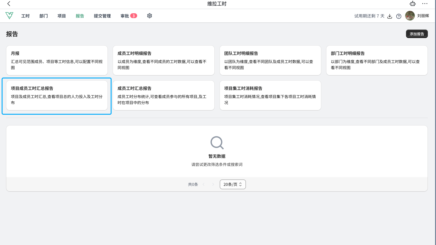Open the settings gear icon
Screen dimensions: 436x245
(149, 16)
